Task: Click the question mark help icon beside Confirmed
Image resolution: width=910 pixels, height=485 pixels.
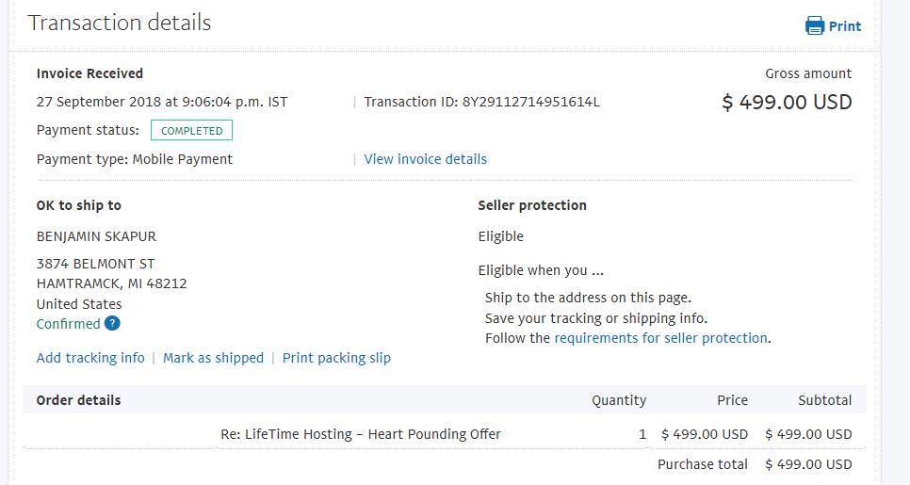Action: (112, 324)
